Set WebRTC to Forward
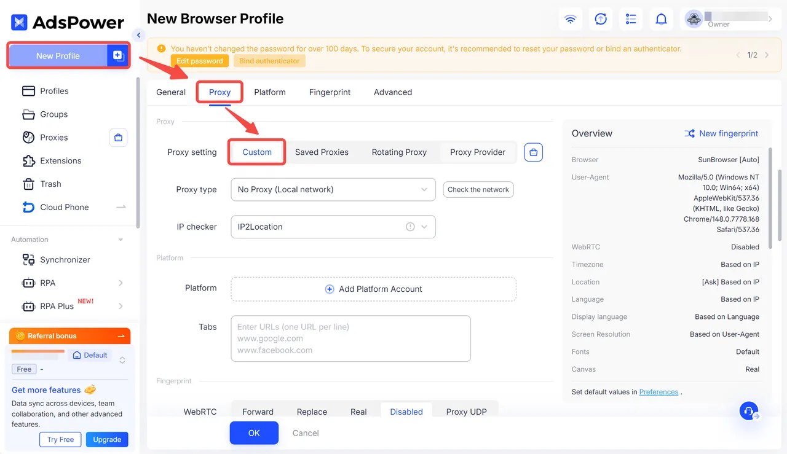Image resolution: width=787 pixels, height=454 pixels. pyautogui.click(x=258, y=412)
